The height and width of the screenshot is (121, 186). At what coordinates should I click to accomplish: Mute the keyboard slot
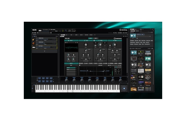point(37,46)
